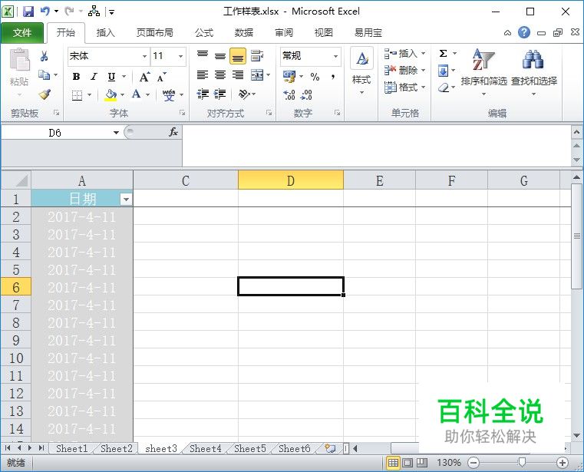The height and width of the screenshot is (472, 584).
Task: Zoom out with the minus button
Action: click(473, 463)
